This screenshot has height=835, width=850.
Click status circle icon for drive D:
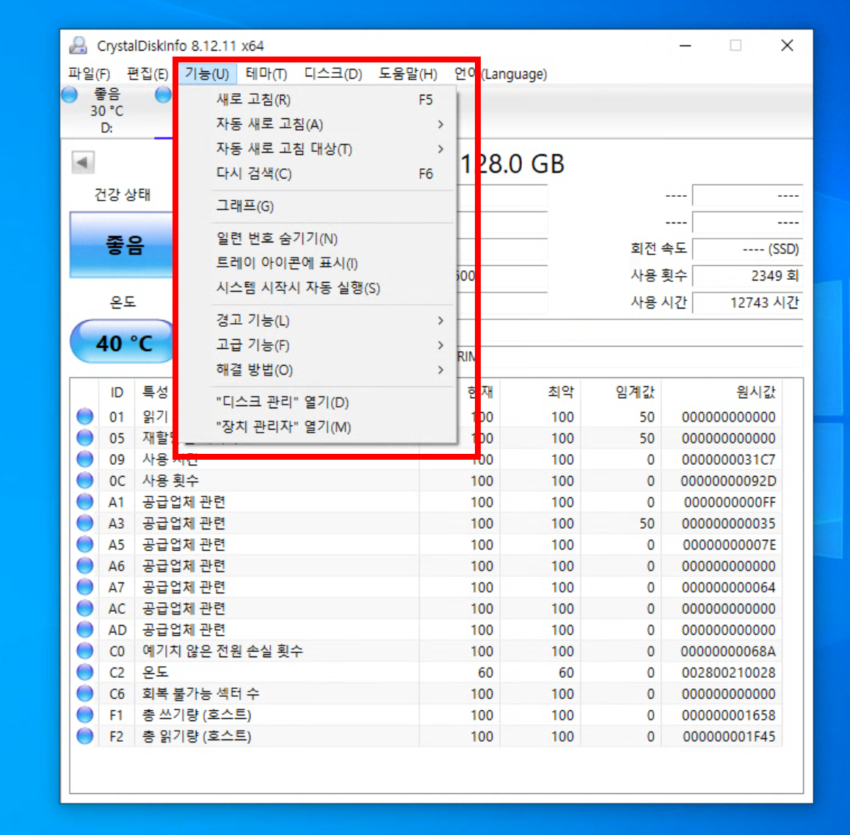coord(70,95)
